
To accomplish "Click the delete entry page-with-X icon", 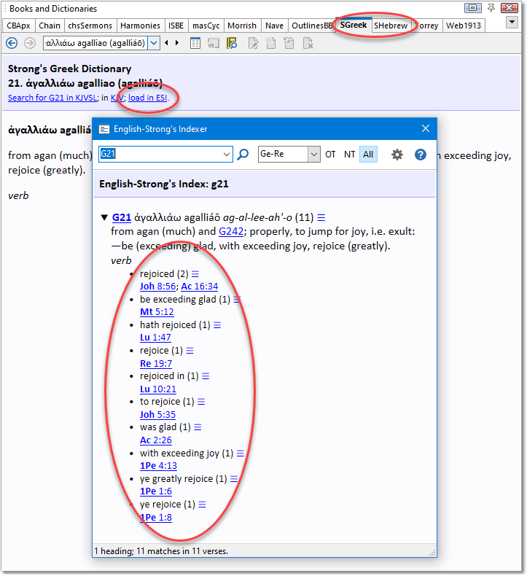I will tap(308, 43).
